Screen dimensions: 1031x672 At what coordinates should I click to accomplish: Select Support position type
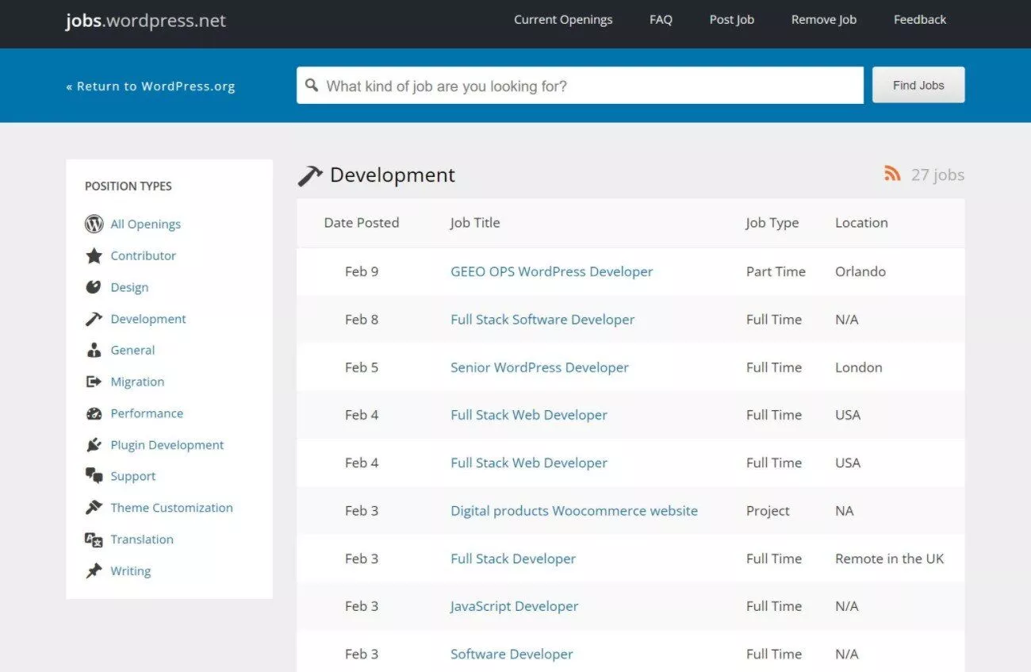click(133, 476)
